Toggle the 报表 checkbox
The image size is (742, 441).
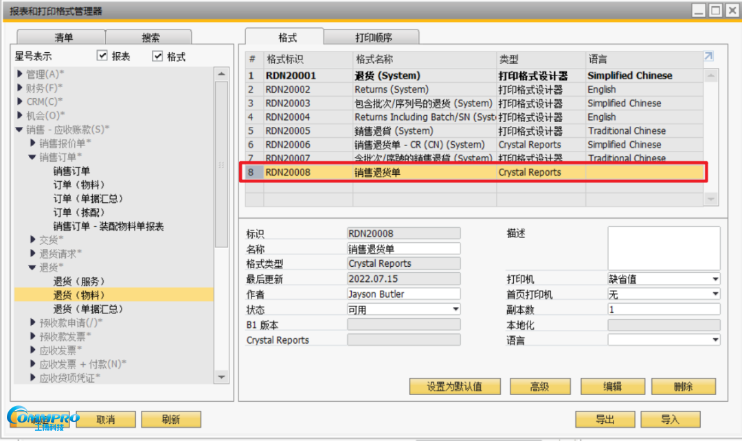click(x=102, y=56)
